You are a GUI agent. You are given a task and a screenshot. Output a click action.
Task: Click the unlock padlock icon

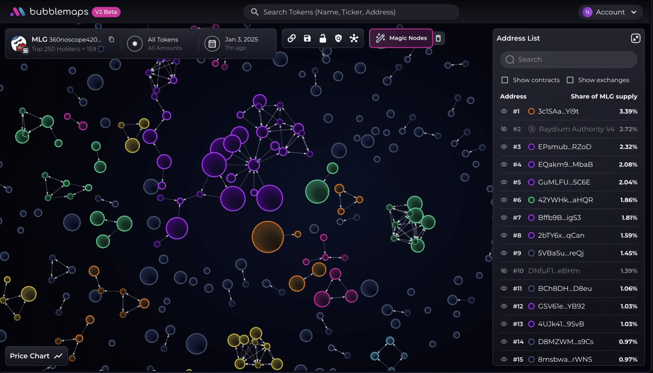pos(323,39)
